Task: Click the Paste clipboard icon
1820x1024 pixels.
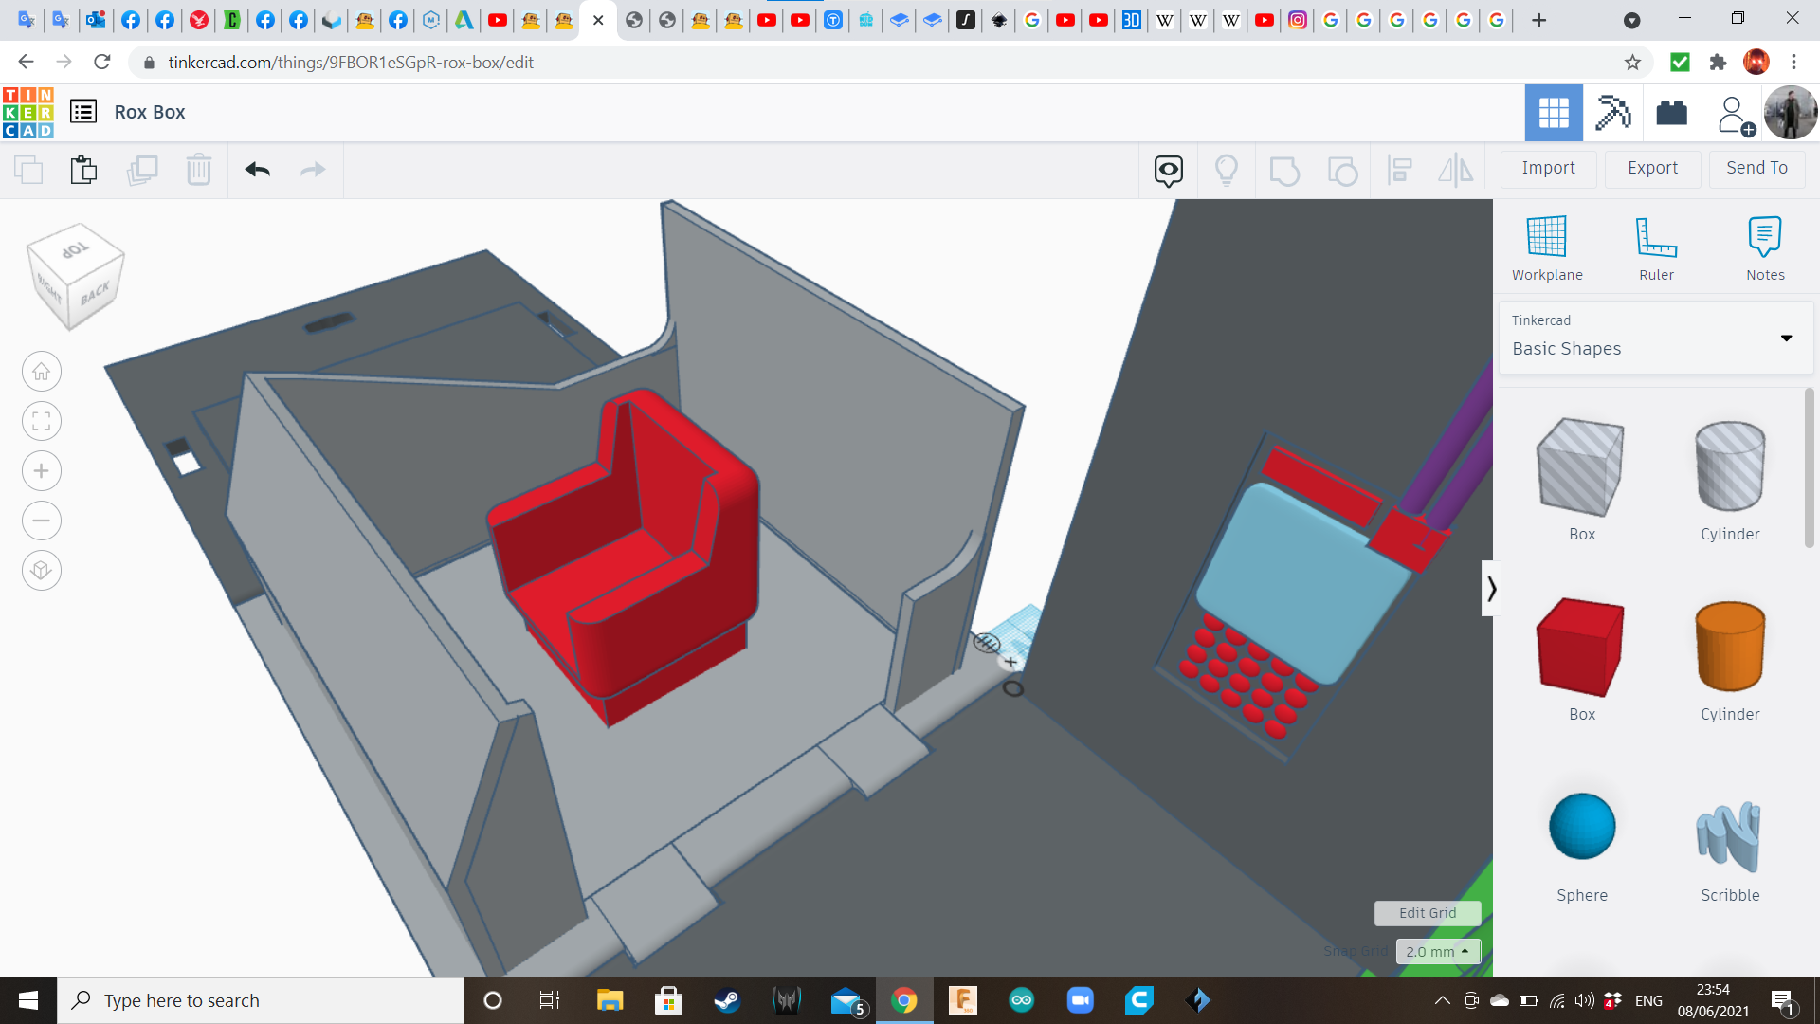Action: pyautogui.click(x=83, y=170)
